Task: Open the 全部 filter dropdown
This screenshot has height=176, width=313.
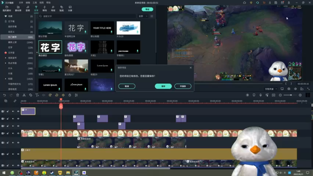Action: tap(143, 16)
